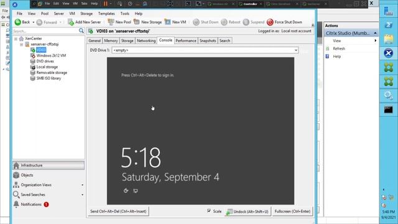Click network icon on lock screen
Screen dimensions: 398x224
click(136, 191)
